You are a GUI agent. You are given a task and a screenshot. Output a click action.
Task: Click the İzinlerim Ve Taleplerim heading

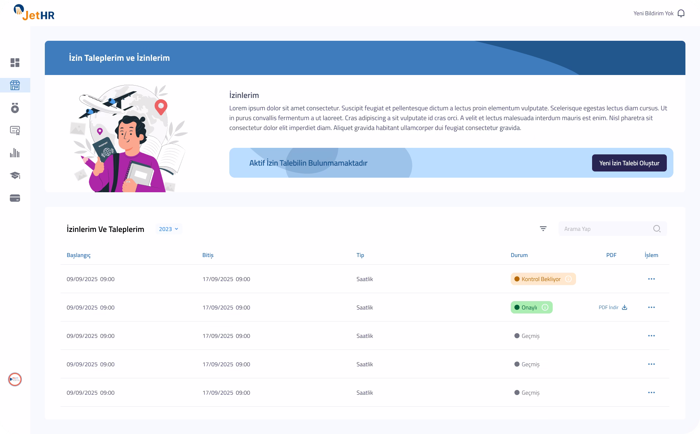click(x=105, y=229)
